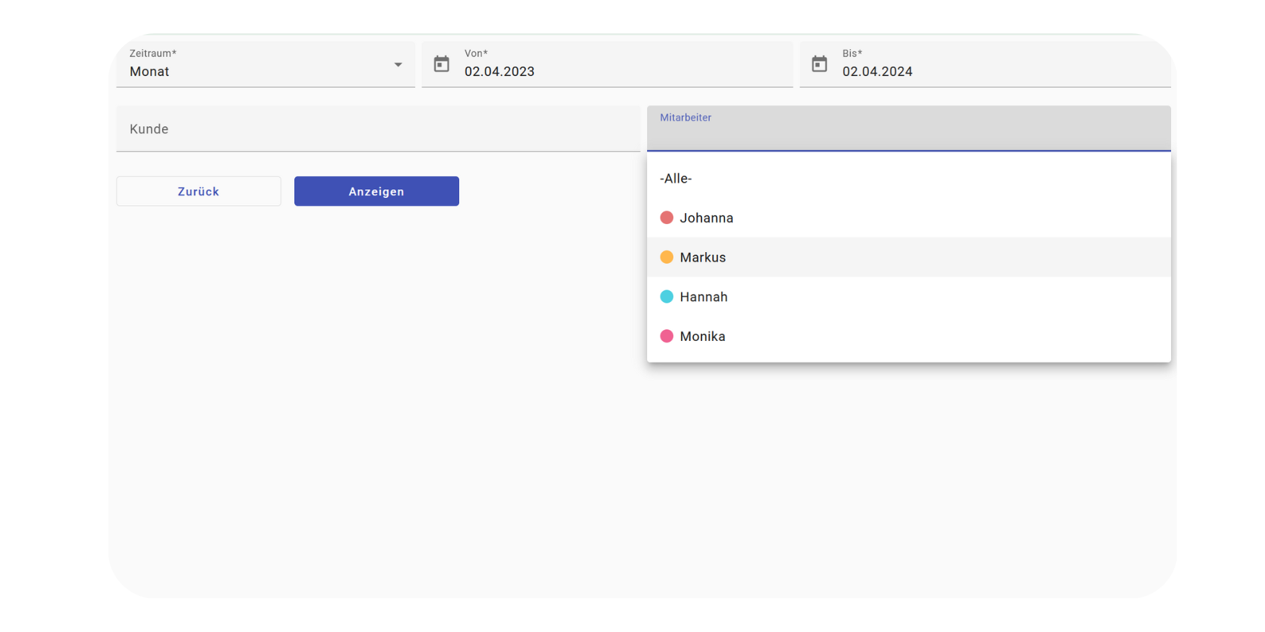Choose Markus from the Mitarbeiter list
This screenshot has width=1265, height=632.
click(909, 257)
